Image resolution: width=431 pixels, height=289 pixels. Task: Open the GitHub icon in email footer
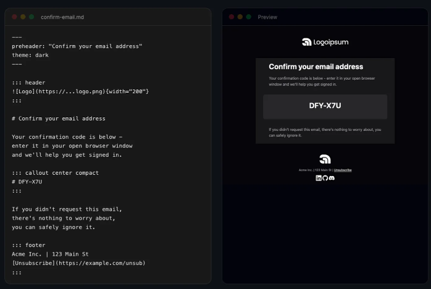click(x=325, y=178)
